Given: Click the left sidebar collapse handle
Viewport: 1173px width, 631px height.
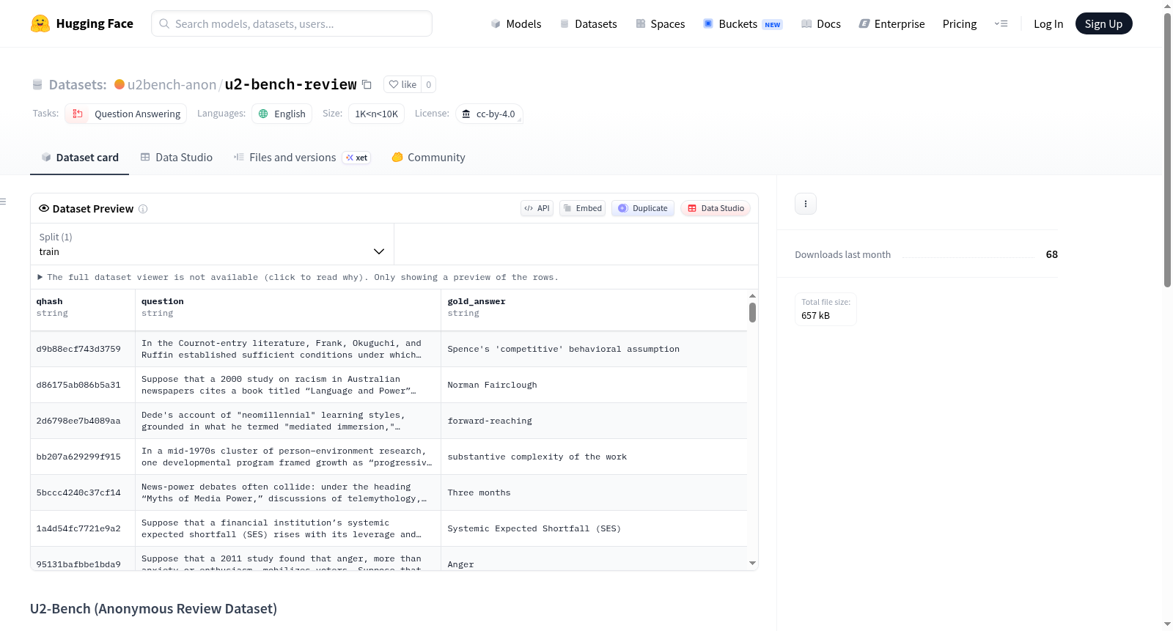Looking at the screenshot, I should click(x=3, y=202).
